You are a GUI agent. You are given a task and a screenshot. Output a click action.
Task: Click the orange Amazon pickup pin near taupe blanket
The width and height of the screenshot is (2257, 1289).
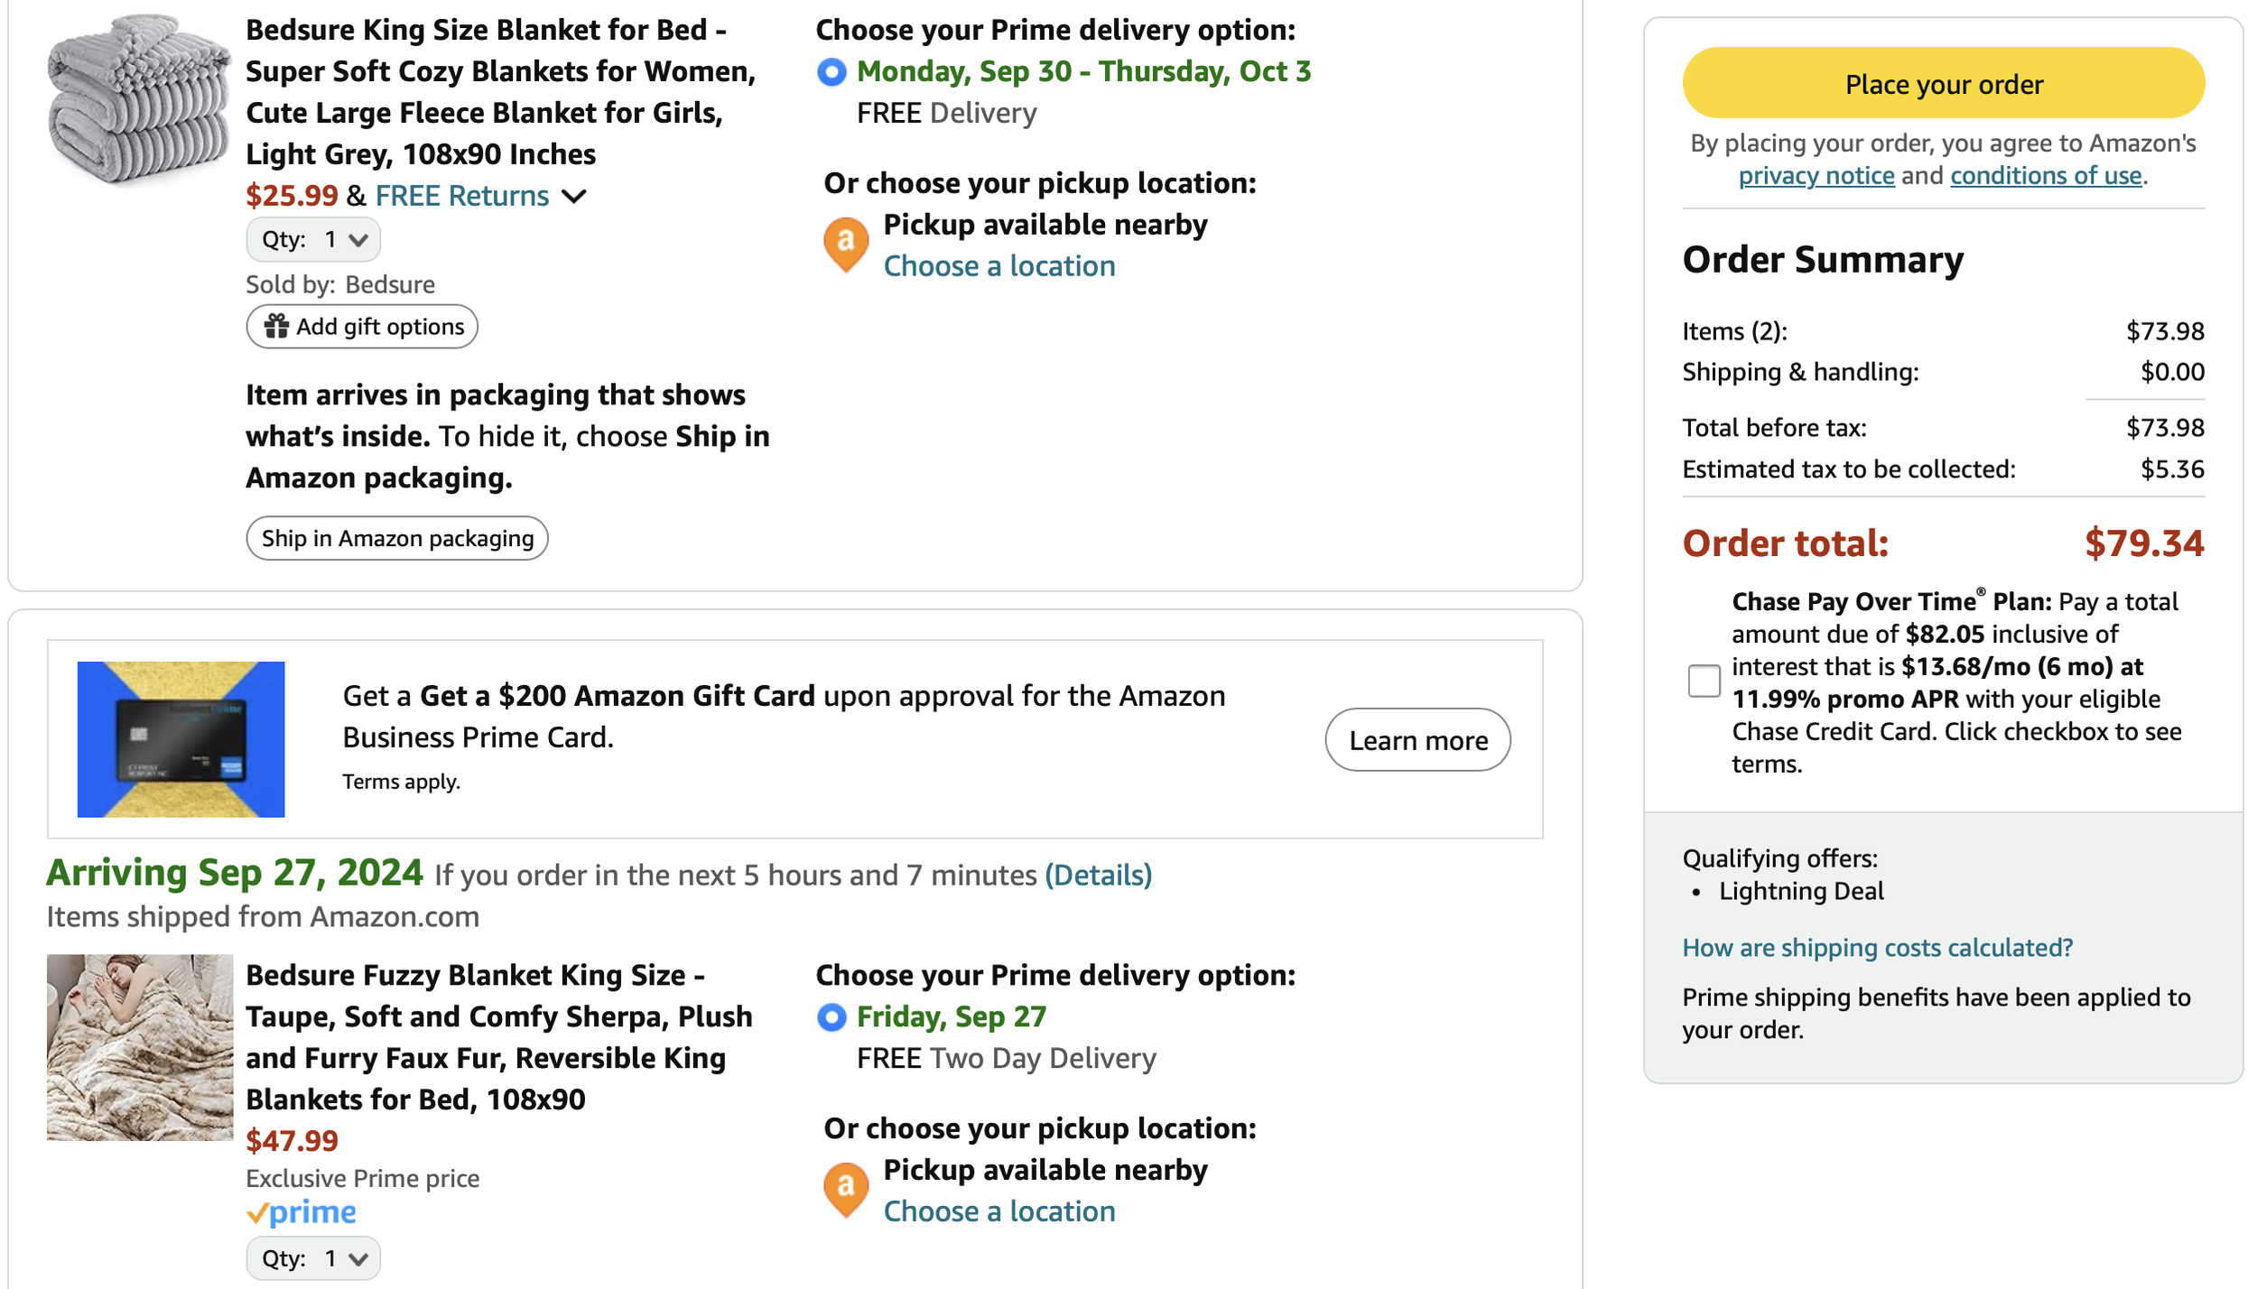[x=846, y=1189]
